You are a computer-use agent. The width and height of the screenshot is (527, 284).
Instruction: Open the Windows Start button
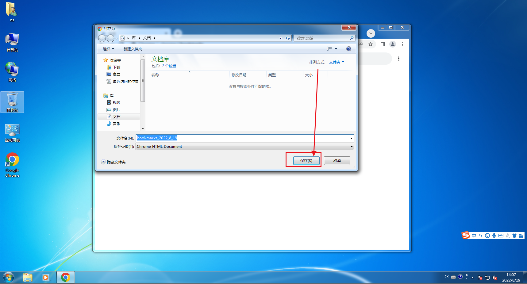[9, 278]
